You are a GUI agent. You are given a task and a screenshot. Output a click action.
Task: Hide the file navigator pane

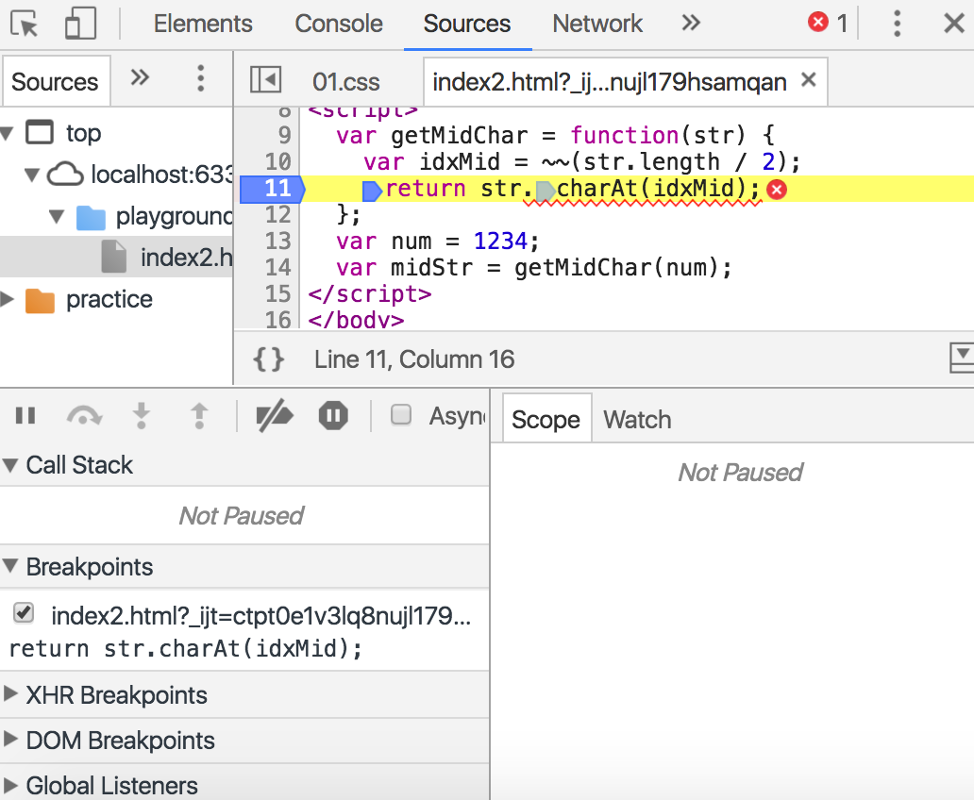(266, 79)
